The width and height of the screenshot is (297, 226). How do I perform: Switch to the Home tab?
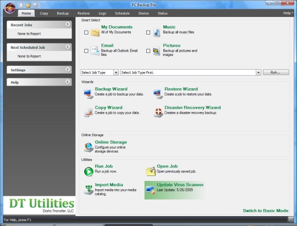(26, 13)
